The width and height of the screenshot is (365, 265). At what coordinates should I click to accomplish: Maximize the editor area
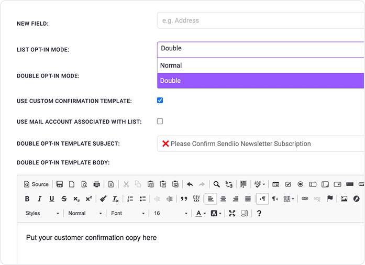(x=232, y=214)
